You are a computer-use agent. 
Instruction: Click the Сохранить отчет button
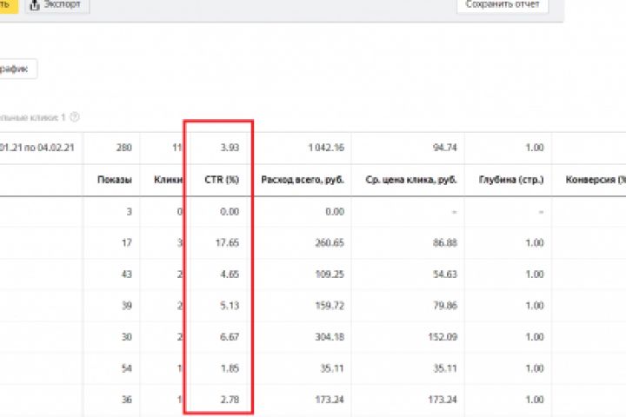[503, 5]
